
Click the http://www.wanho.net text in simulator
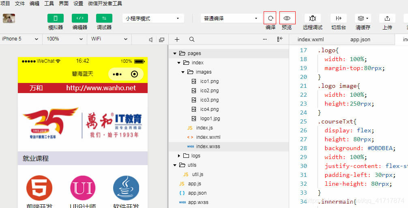point(101,88)
